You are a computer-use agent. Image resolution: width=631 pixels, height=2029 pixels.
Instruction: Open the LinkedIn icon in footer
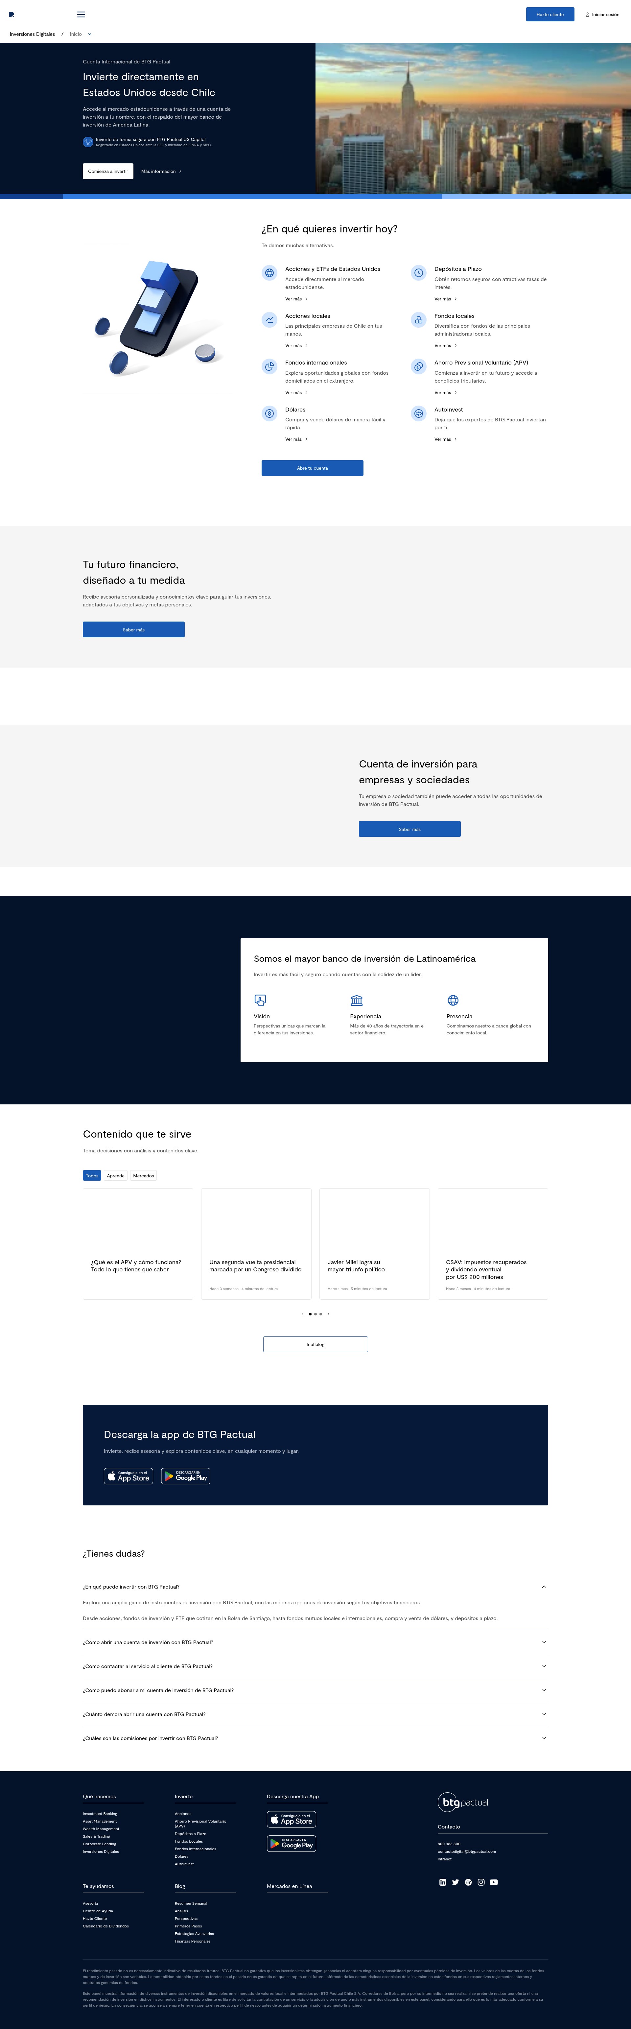tap(443, 1882)
